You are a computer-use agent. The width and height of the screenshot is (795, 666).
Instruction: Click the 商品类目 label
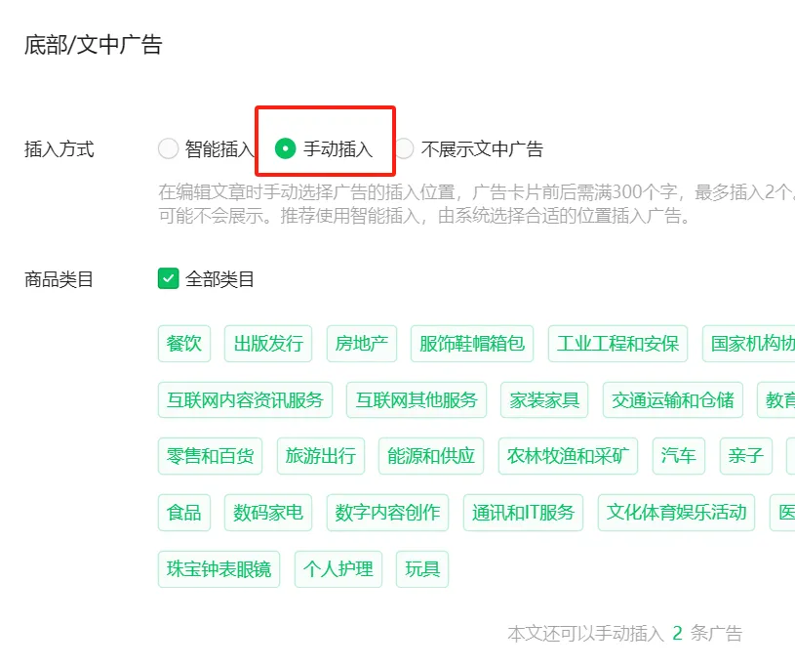pos(59,279)
